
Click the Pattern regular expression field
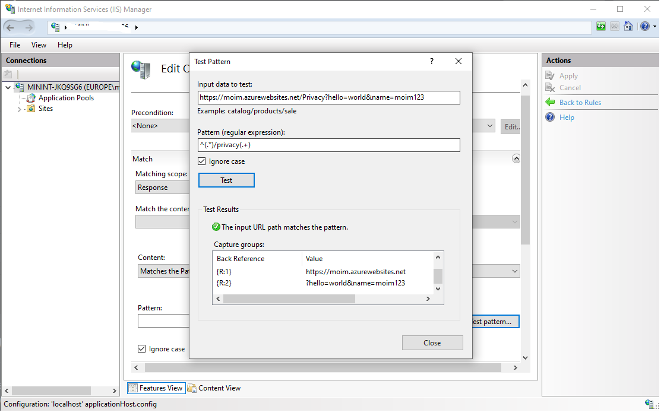[328, 145]
